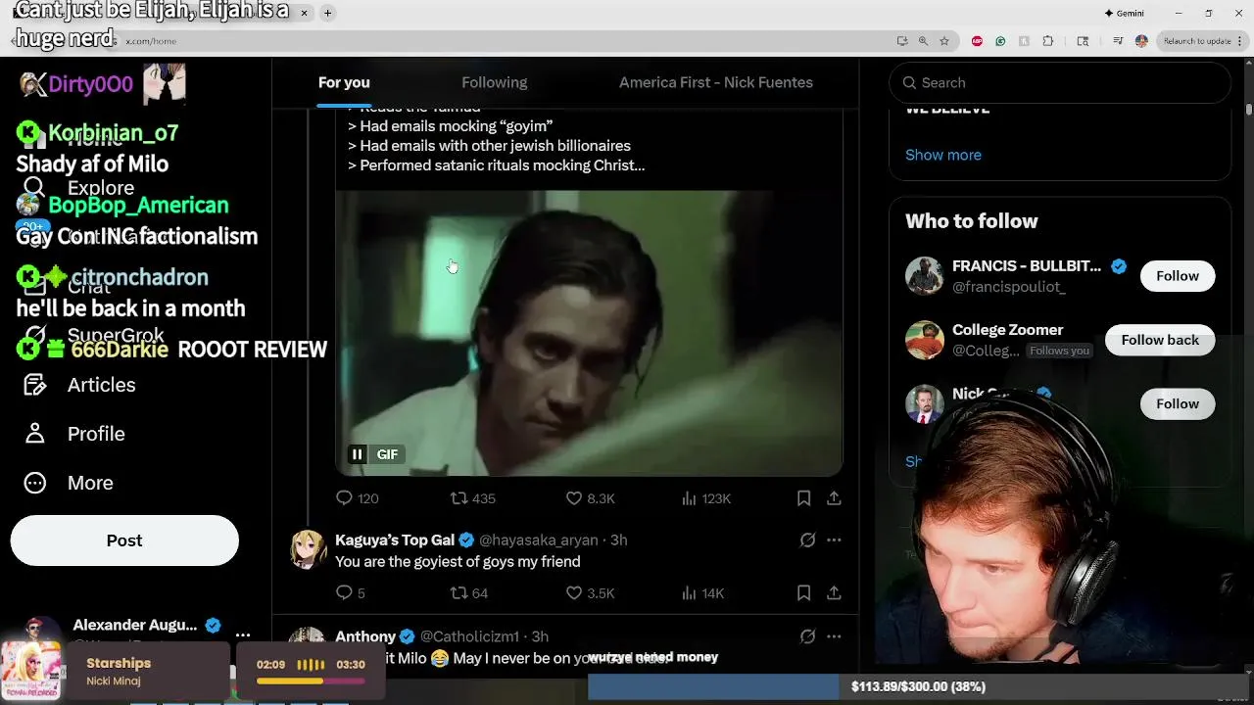Open the Who to follow heading
This screenshot has width=1254, height=705.
coord(971,221)
